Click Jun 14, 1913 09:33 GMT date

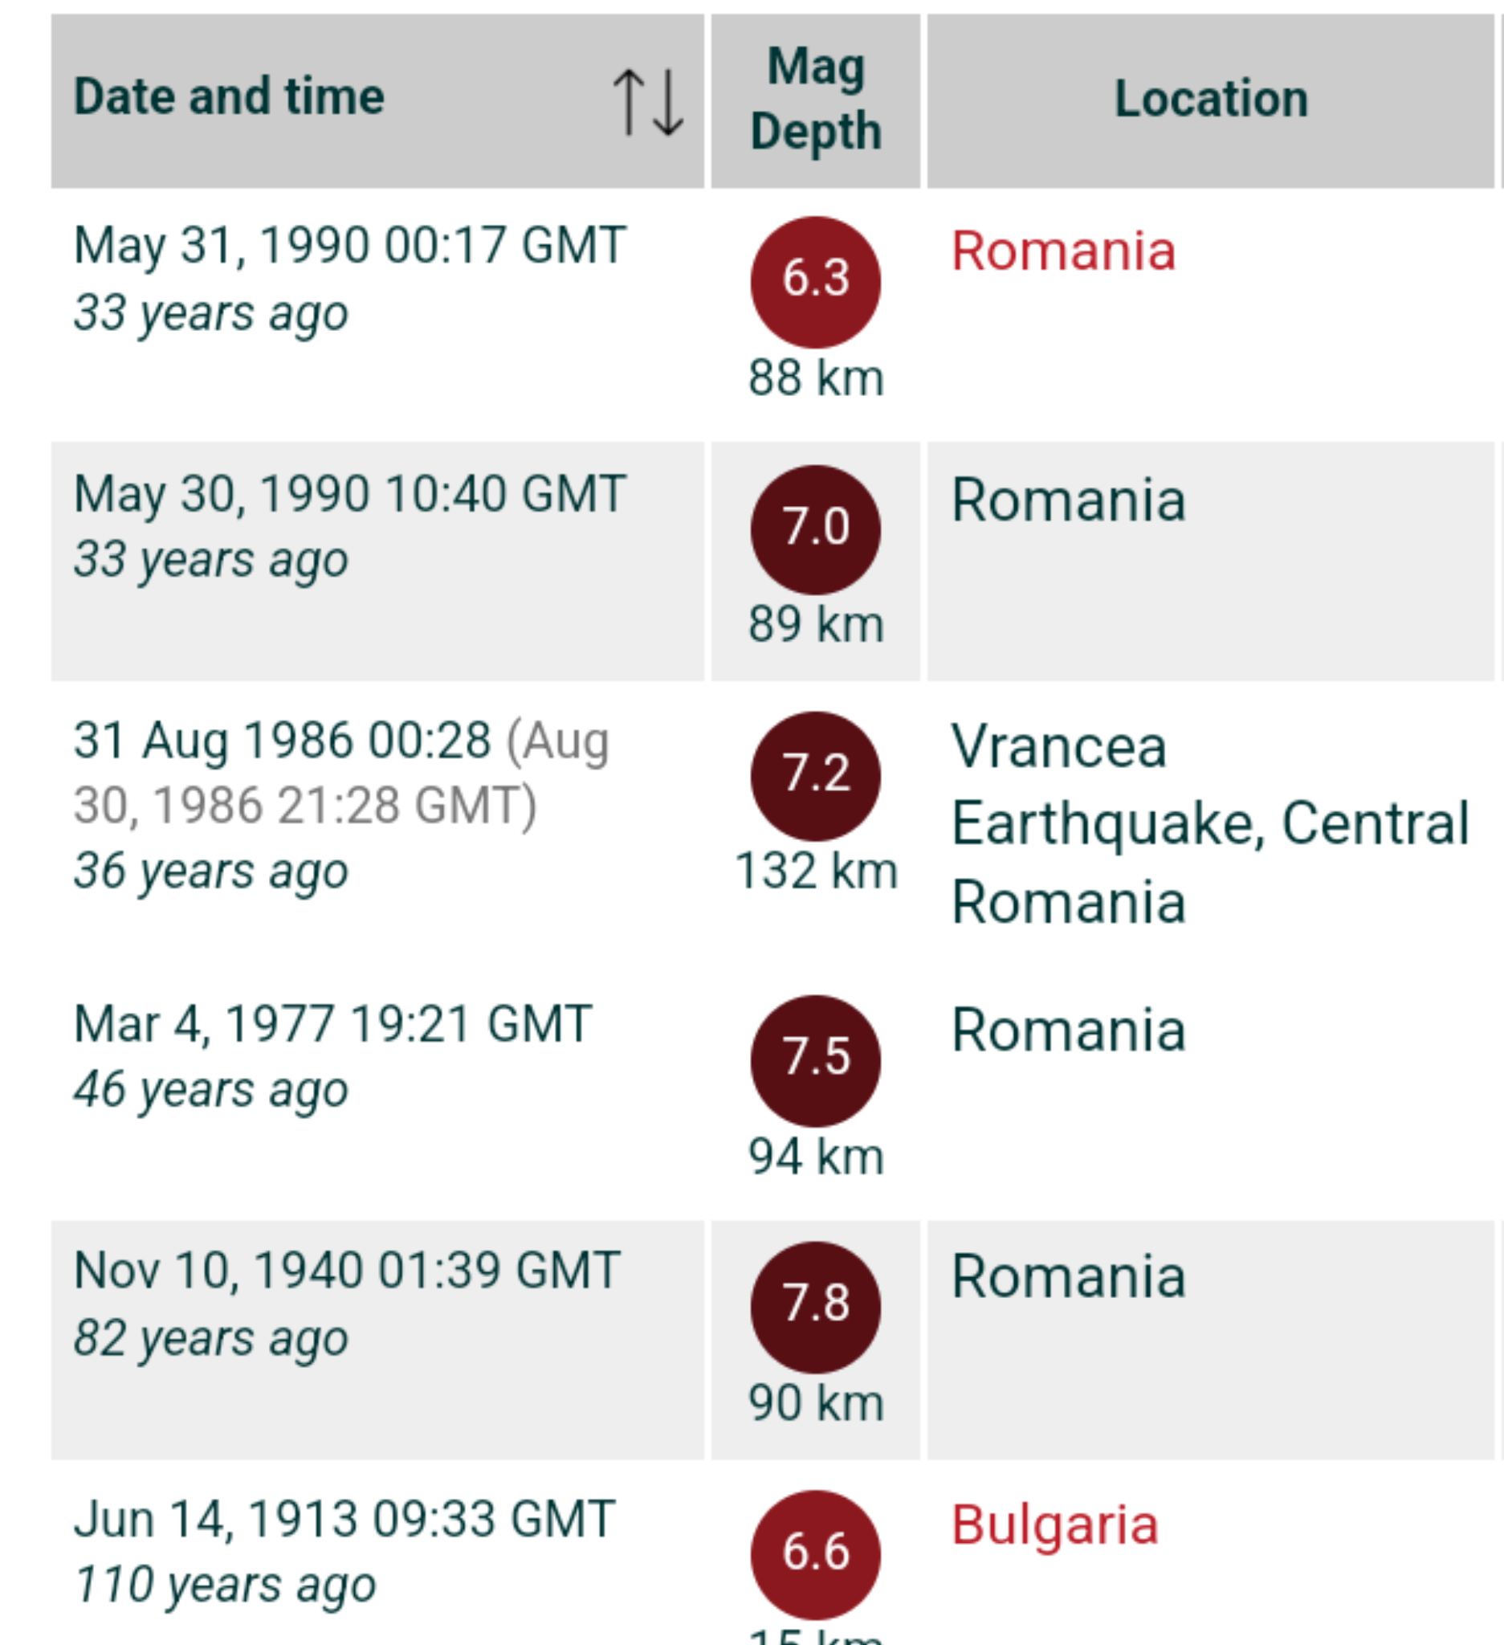(344, 1520)
